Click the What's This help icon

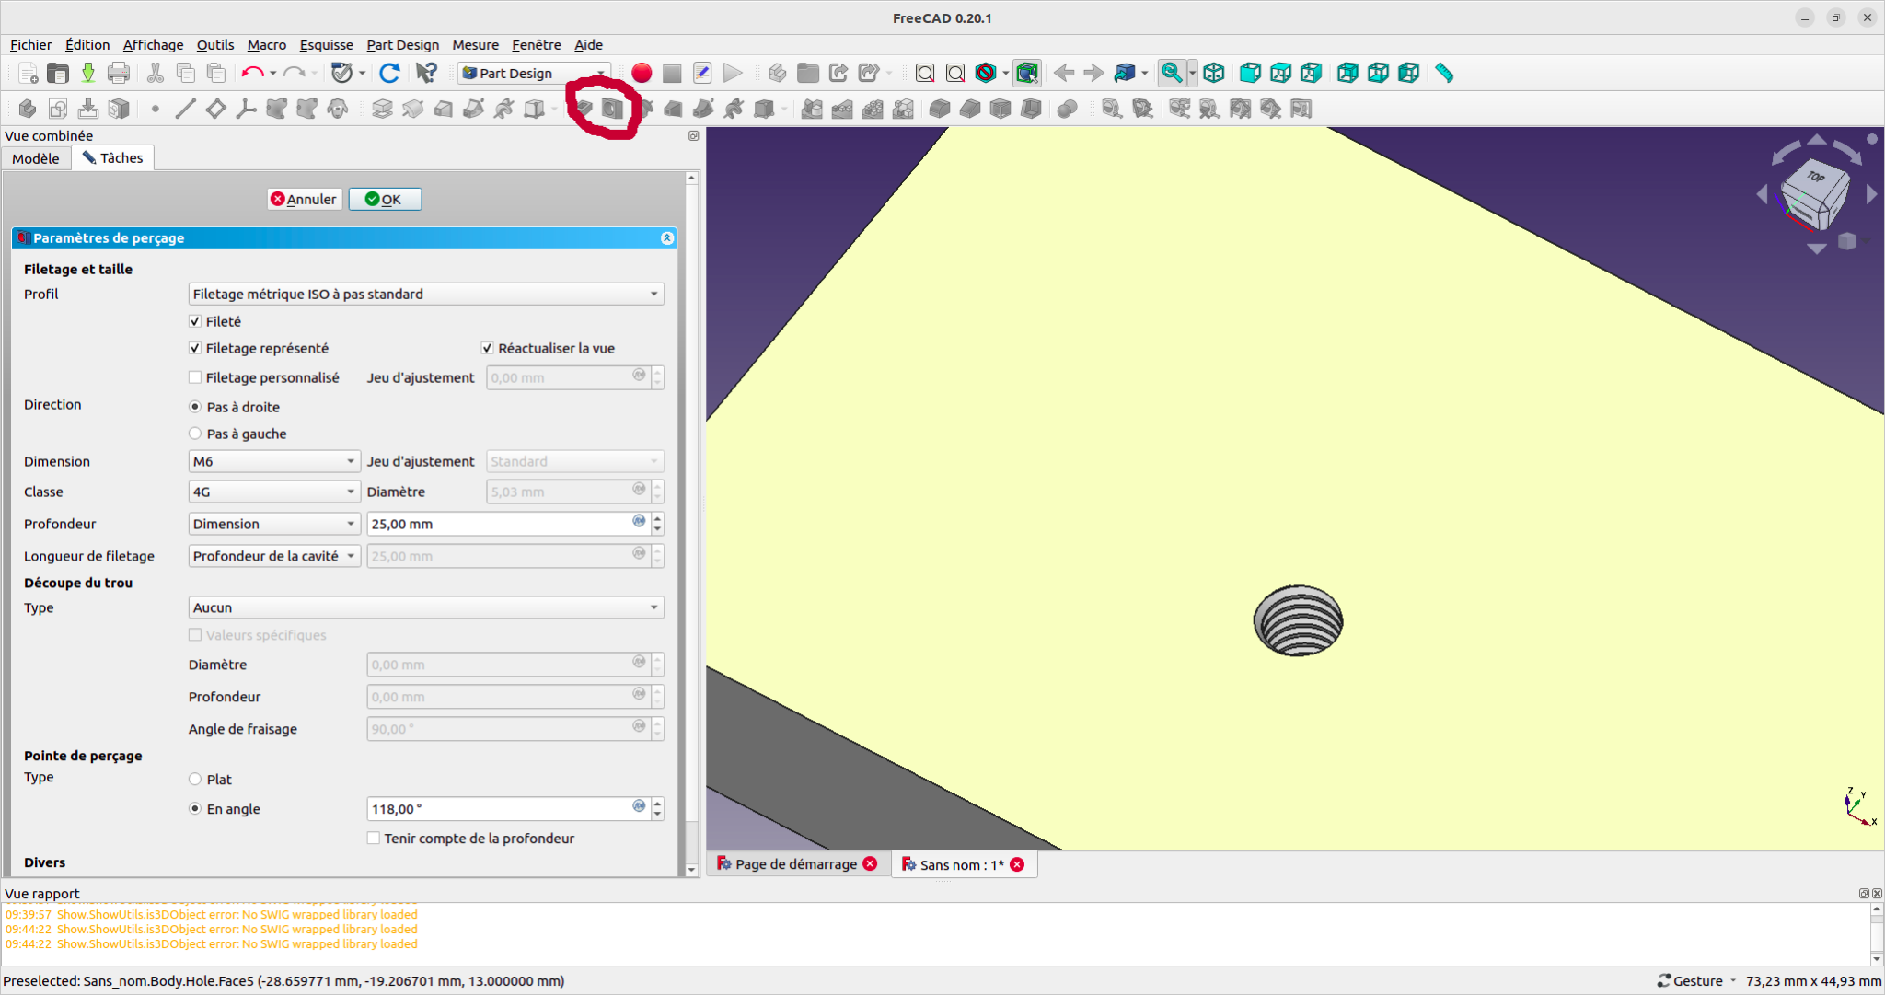(x=426, y=73)
